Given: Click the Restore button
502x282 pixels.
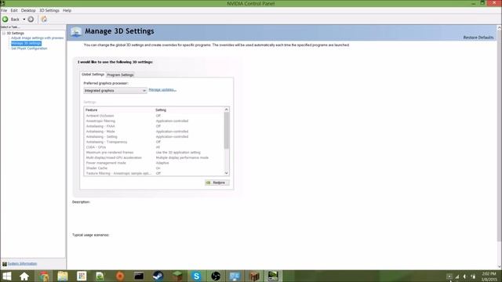Looking at the screenshot, I should click(217, 183).
